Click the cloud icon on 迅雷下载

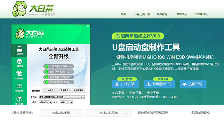click(x=184, y=84)
